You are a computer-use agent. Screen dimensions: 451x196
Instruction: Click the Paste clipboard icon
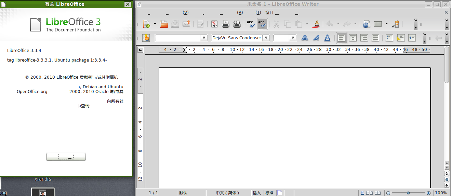299,24
